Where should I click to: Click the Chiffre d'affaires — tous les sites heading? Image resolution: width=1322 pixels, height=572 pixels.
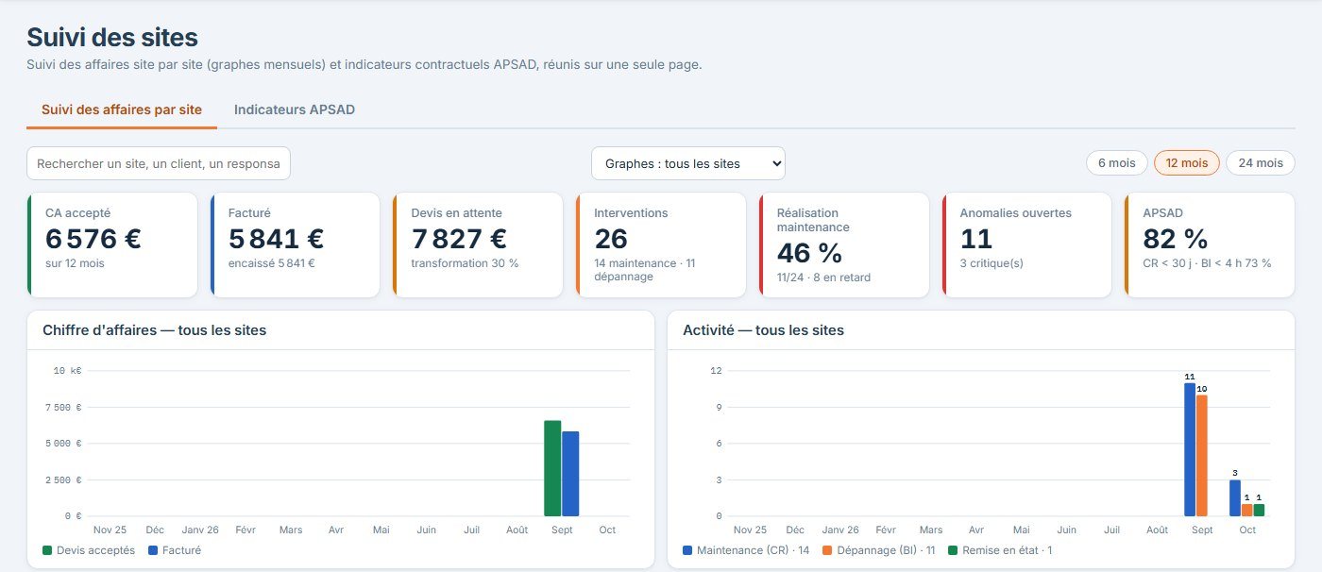point(154,330)
